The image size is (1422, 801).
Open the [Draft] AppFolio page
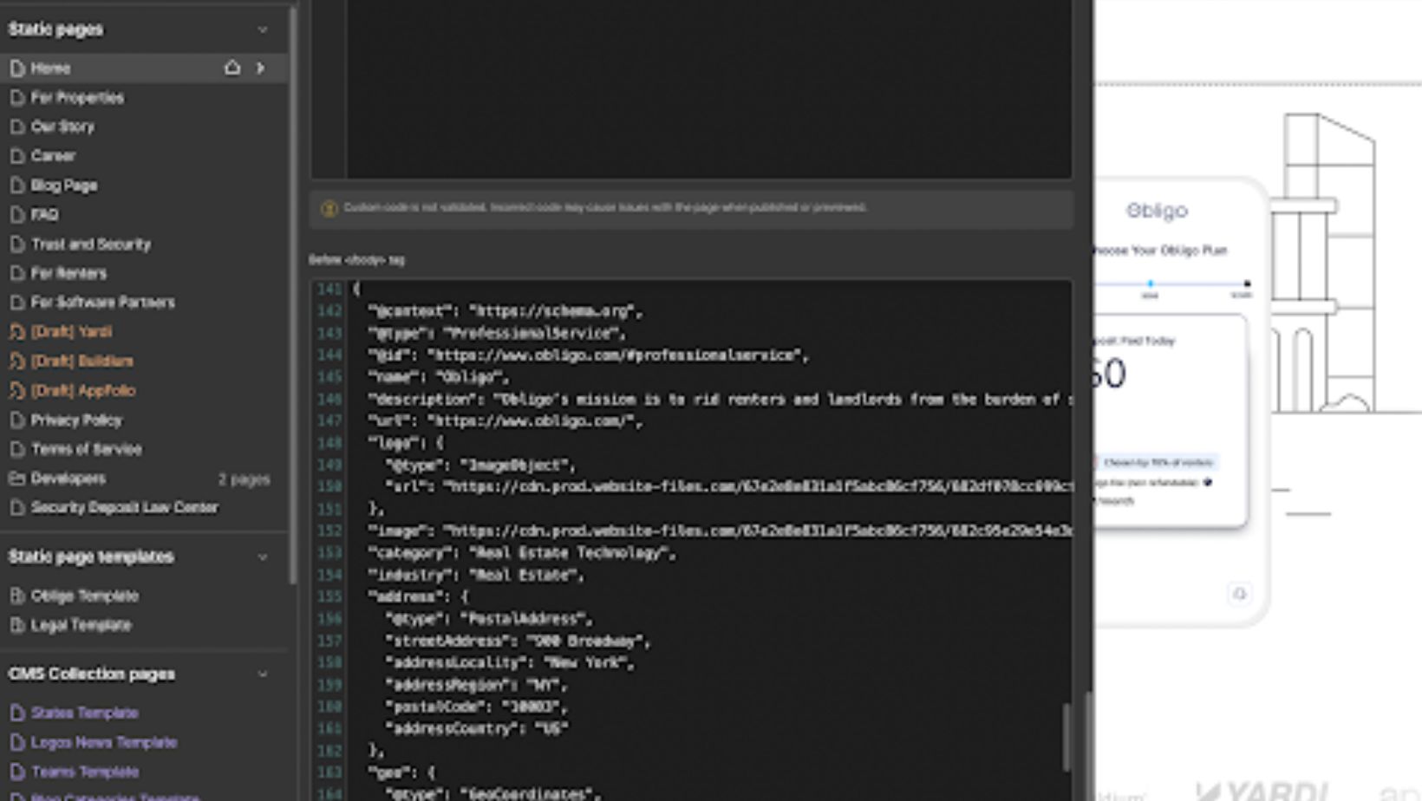click(83, 390)
